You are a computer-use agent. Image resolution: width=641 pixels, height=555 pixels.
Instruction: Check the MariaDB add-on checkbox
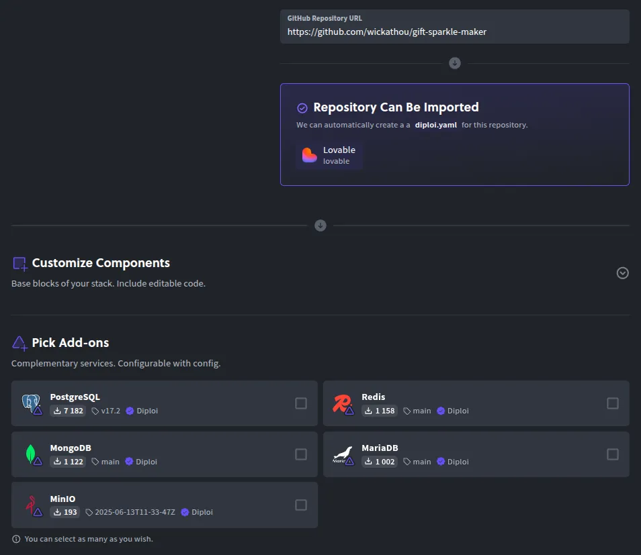612,454
